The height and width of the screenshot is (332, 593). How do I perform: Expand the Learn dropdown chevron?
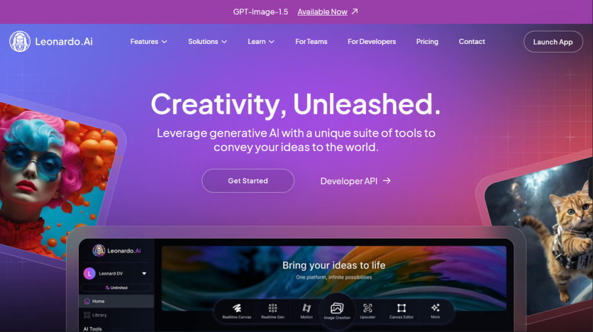tap(272, 42)
